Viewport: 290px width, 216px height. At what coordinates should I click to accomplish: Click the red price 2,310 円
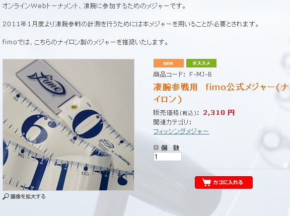pyautogui.click(x=219, y=112)
